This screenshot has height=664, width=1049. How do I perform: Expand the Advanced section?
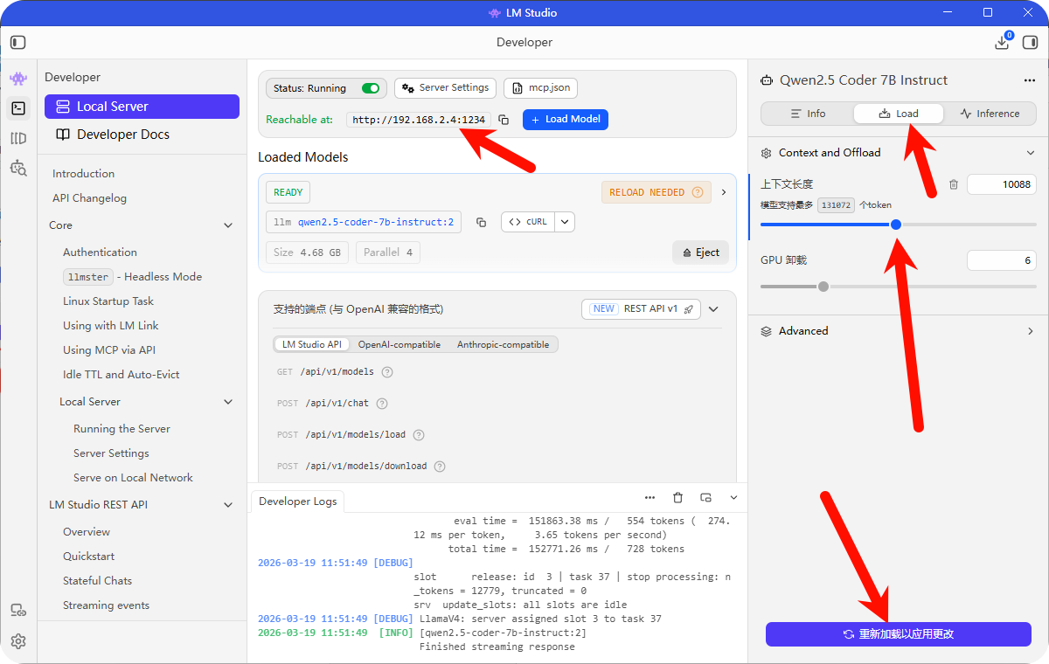click(x=1030, y=331)
